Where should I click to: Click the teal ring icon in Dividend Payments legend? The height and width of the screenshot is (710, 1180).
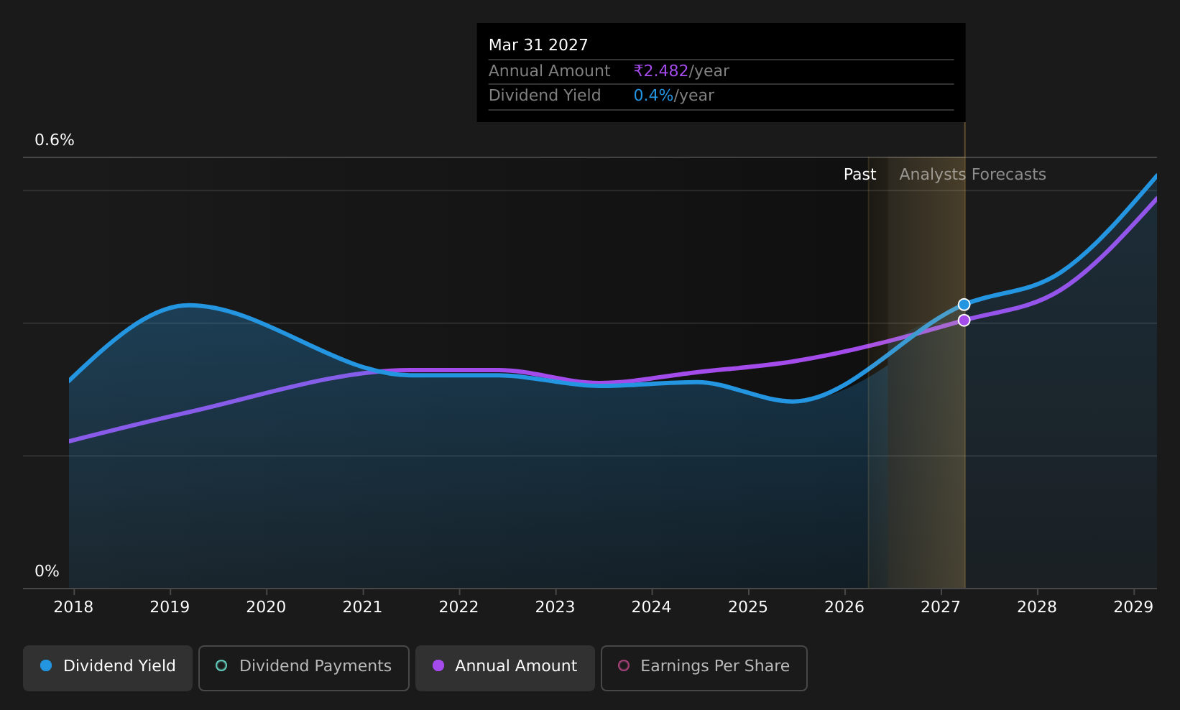click(221, 665)
